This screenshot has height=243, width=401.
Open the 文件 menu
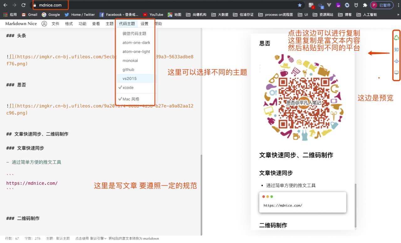[x=55, y=24]
